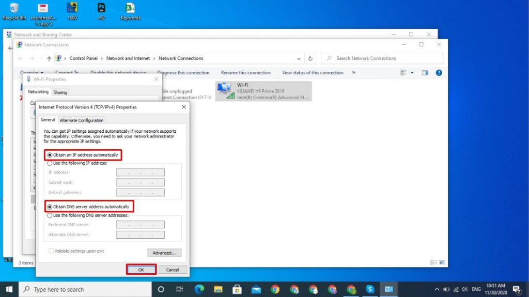
Task: Select Obtain an IP address automatically
Action: 50,155
